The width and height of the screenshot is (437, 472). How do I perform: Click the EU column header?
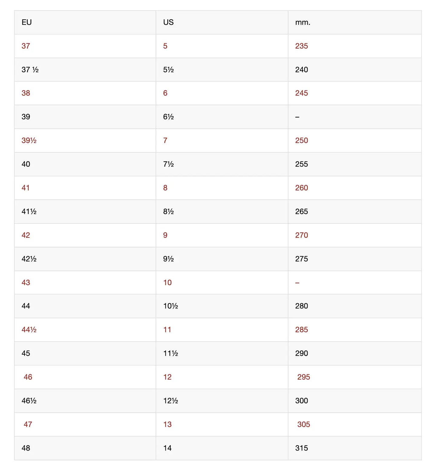(27, 22)
